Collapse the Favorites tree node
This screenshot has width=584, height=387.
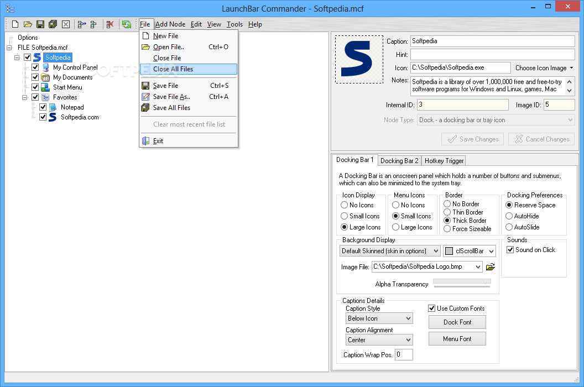(24, 98)
